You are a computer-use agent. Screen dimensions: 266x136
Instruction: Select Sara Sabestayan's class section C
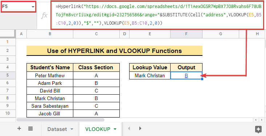click(x=97, y=106)
